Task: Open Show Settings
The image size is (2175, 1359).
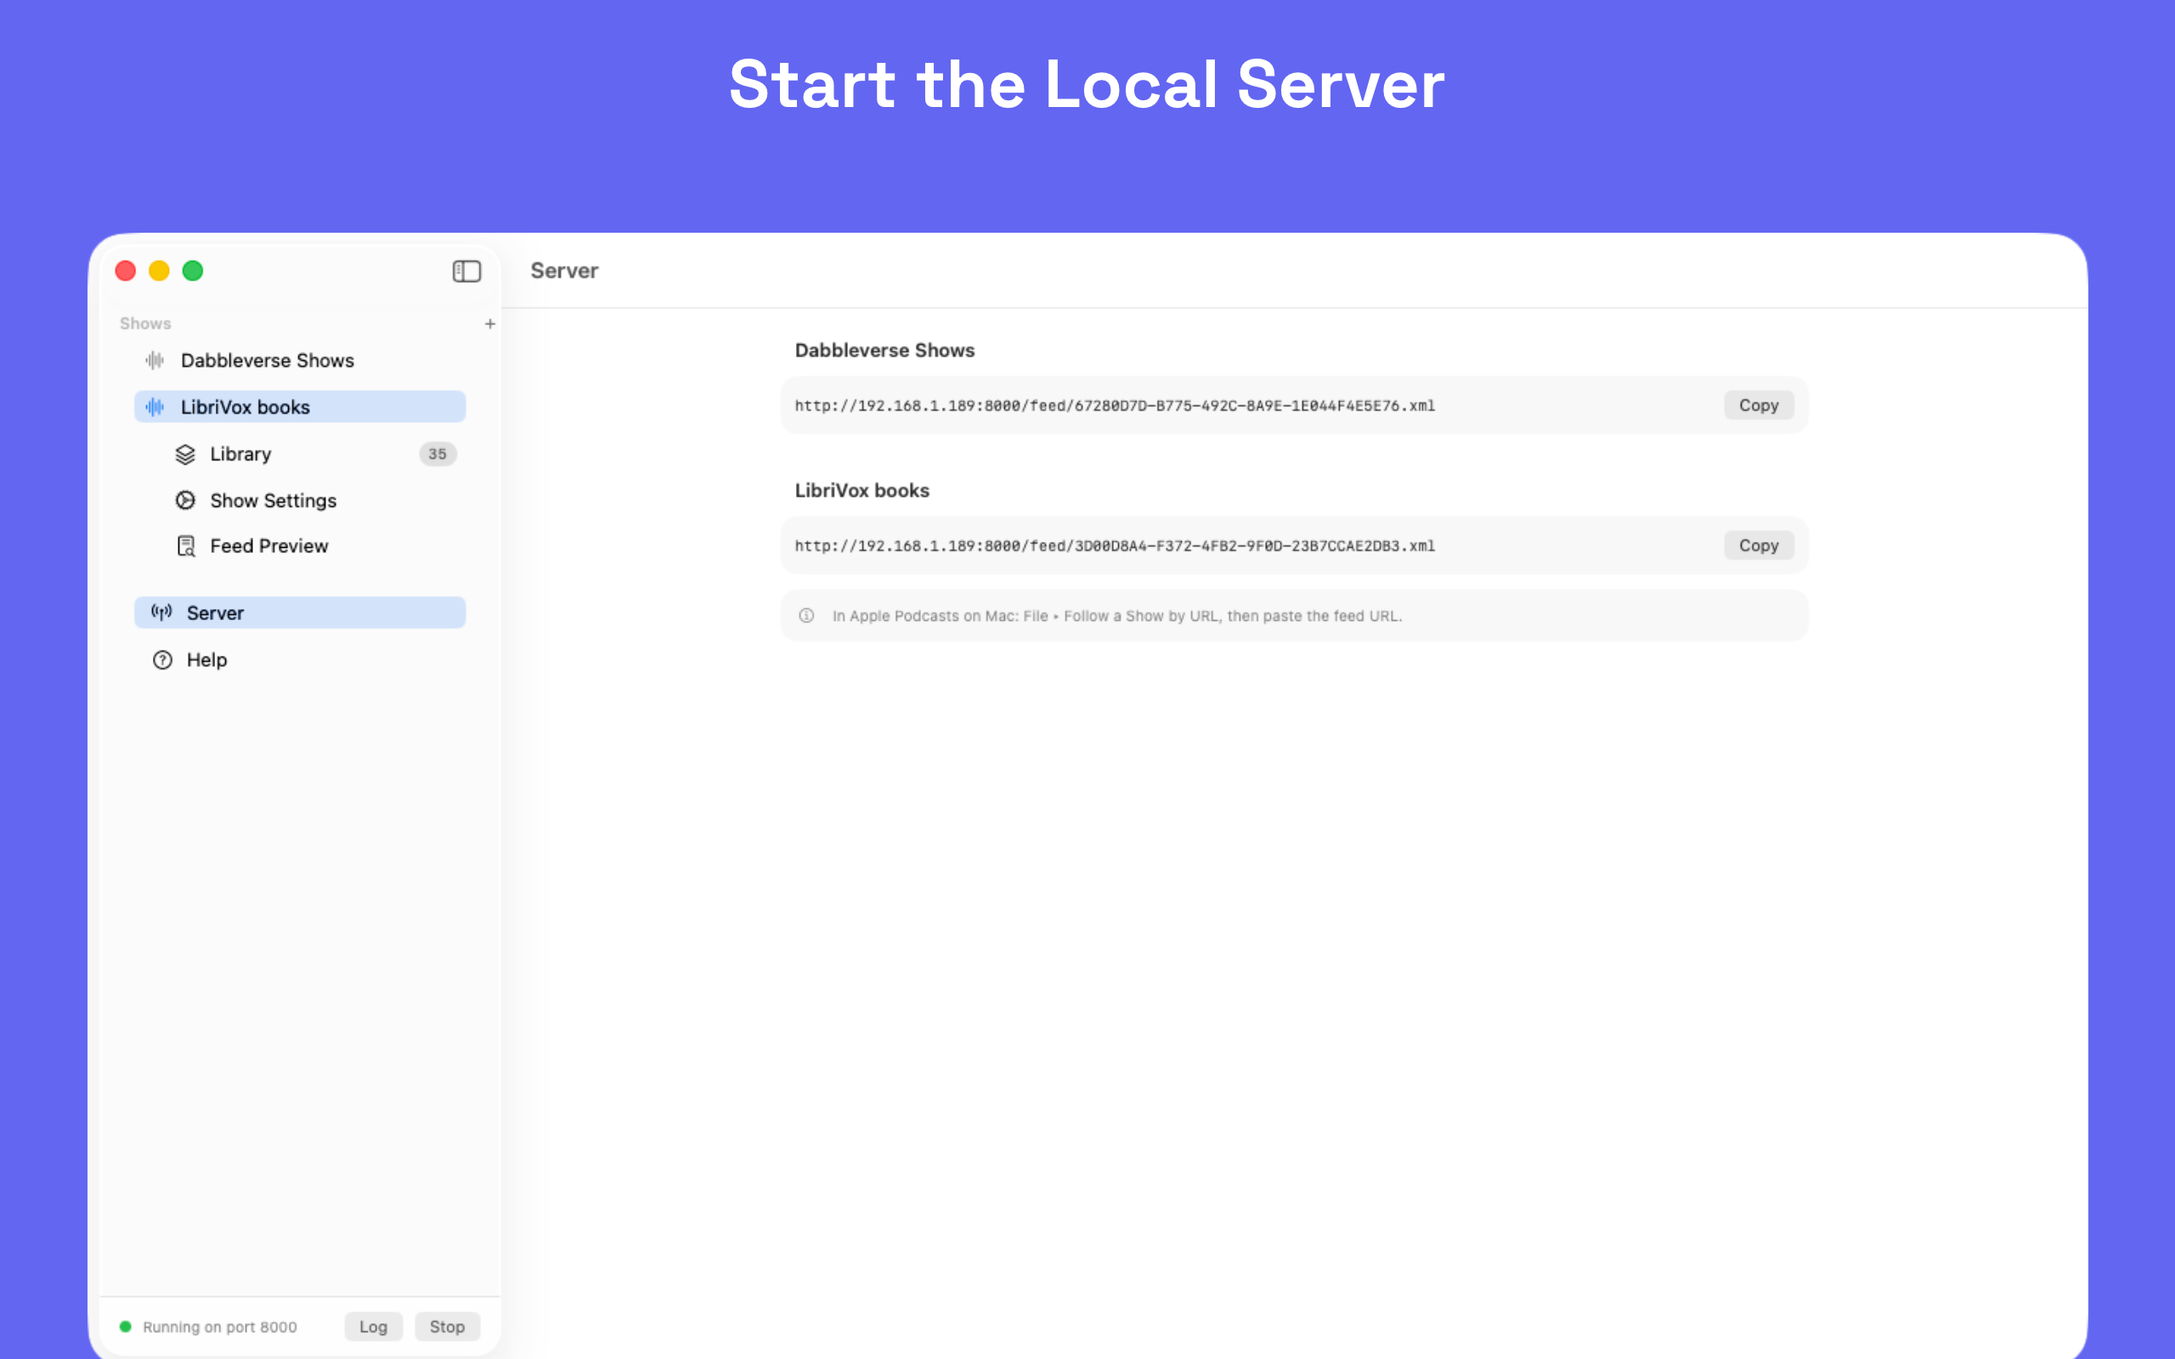Action: tap(300, 500)
